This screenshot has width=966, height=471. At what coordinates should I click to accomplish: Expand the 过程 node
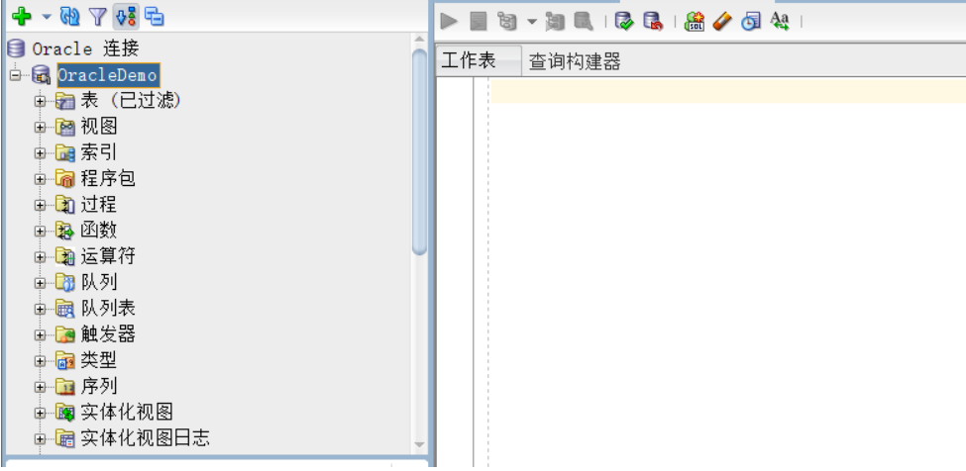pyautogui.click(x=40, y=205)
